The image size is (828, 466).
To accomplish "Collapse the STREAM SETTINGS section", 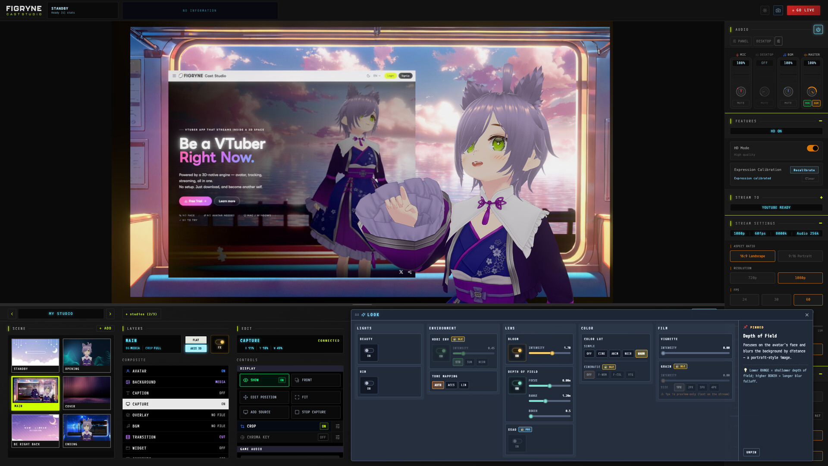I will point(820,224).
